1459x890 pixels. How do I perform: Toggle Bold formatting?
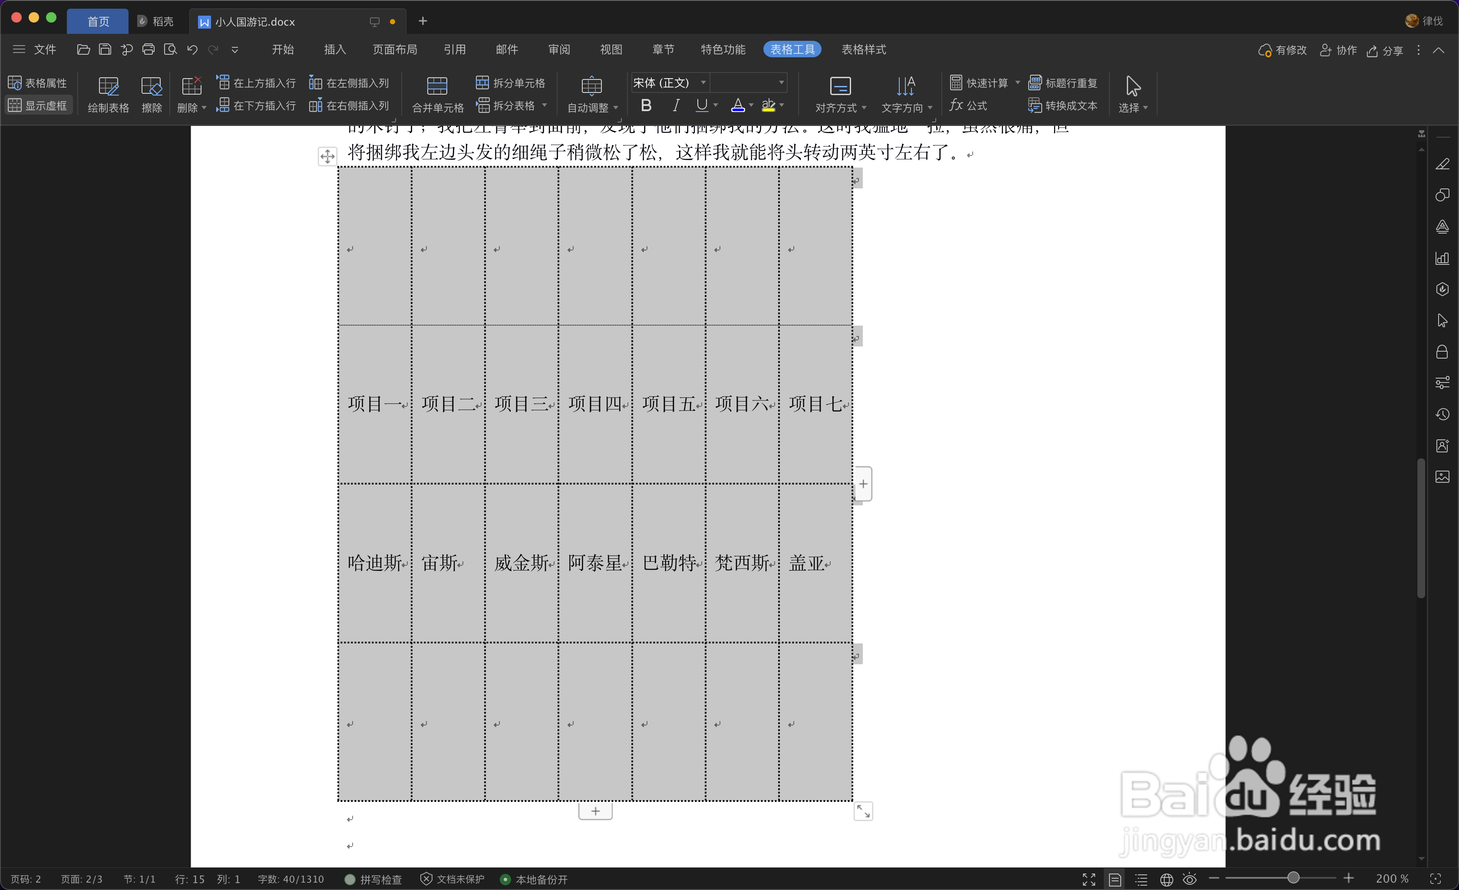[x=646, y=105]
